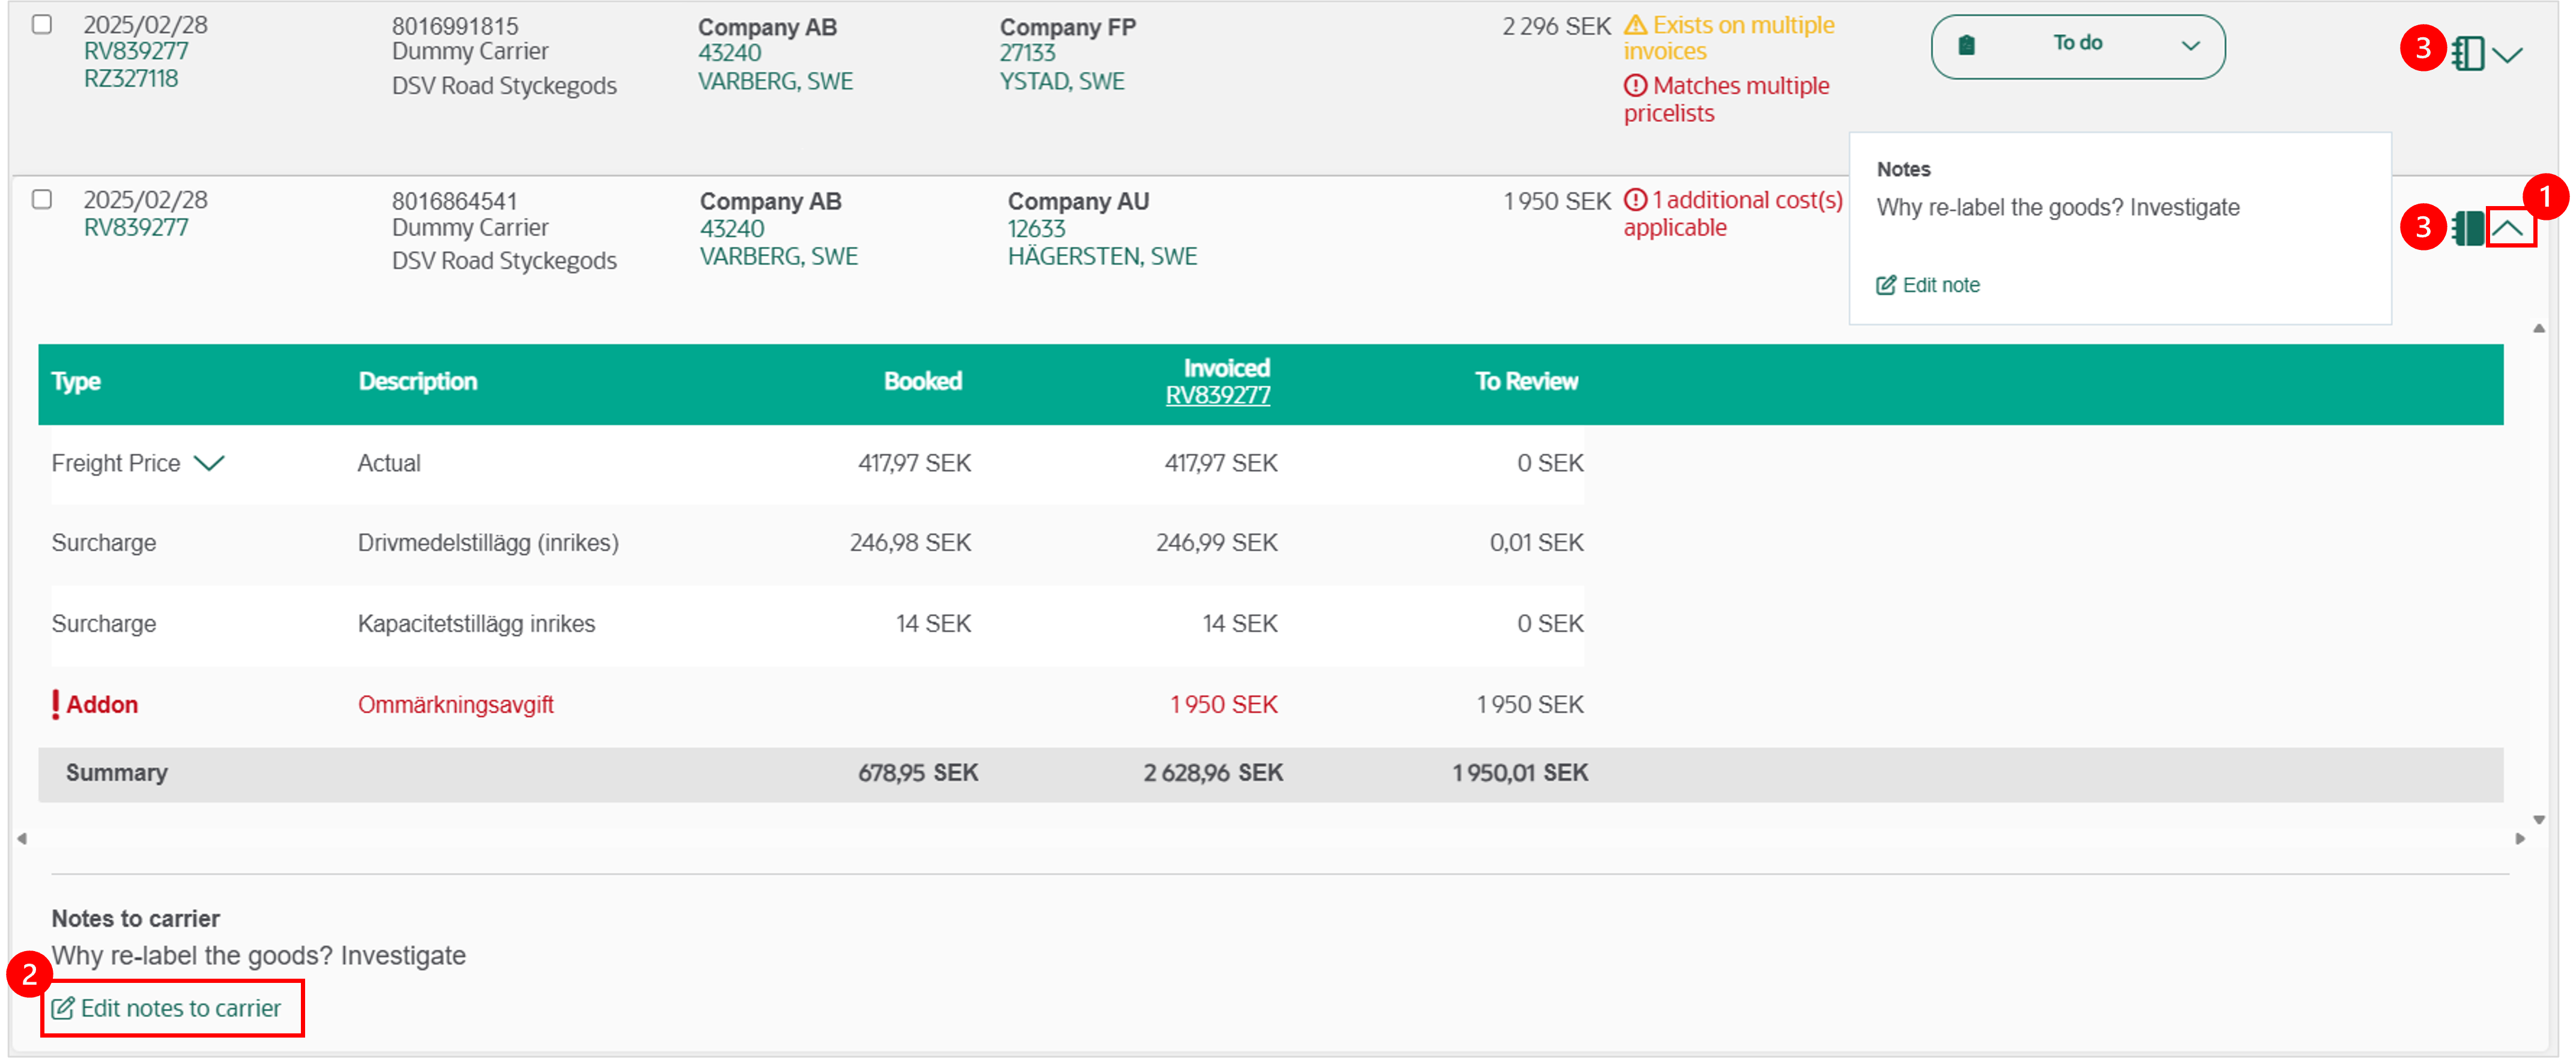The height and width of the screenshot is (1058, 2576).
Task: Expand Freight Price breakdown chevron
Action: pyautogui.click(x=209, y=463)
